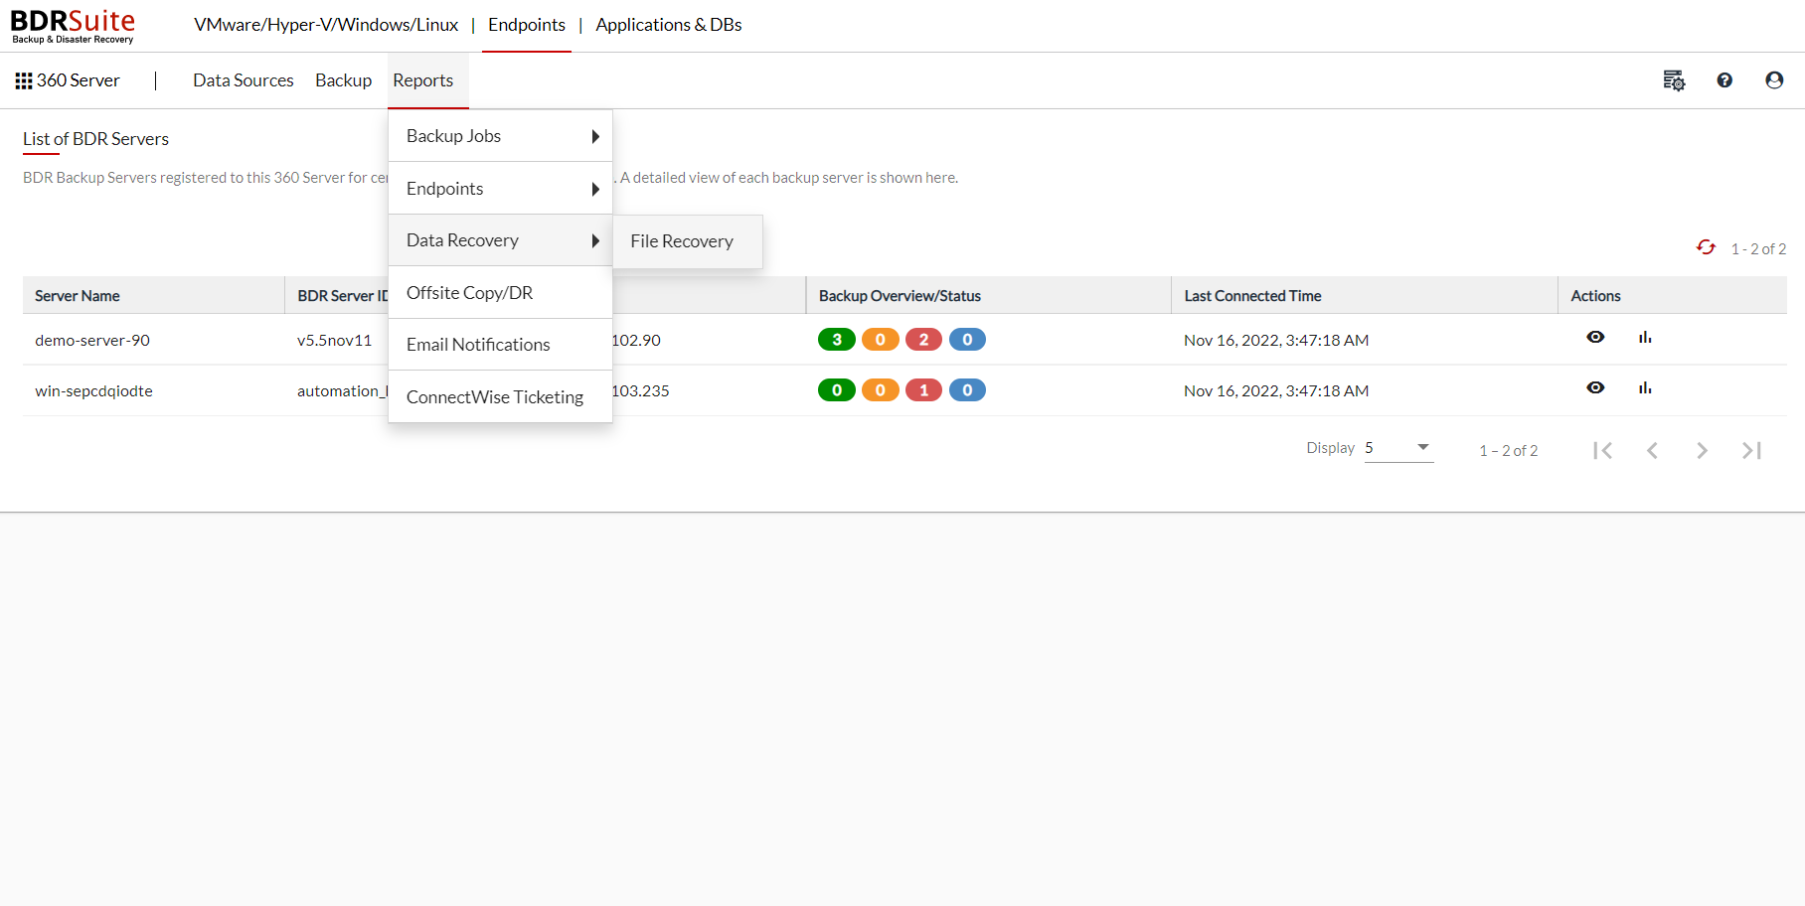The width and height of the screenshot is (1805, 906).
Task: Select File Recovery report
Action: click(x=688, y=241)
